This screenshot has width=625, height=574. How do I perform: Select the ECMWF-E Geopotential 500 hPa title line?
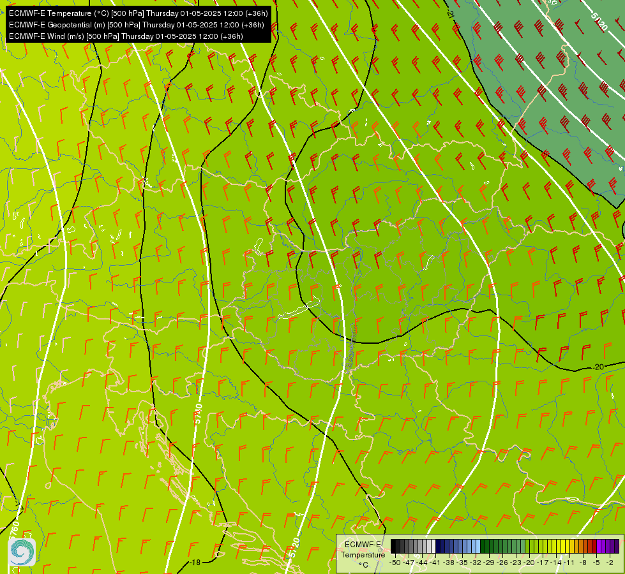click(137, 25)
